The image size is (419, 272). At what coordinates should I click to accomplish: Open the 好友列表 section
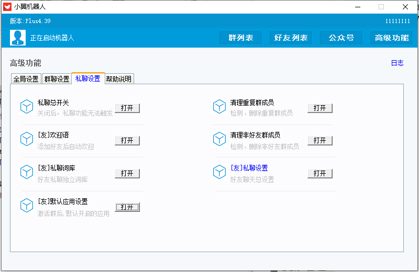pyautogui.click(x=291, y=38)
